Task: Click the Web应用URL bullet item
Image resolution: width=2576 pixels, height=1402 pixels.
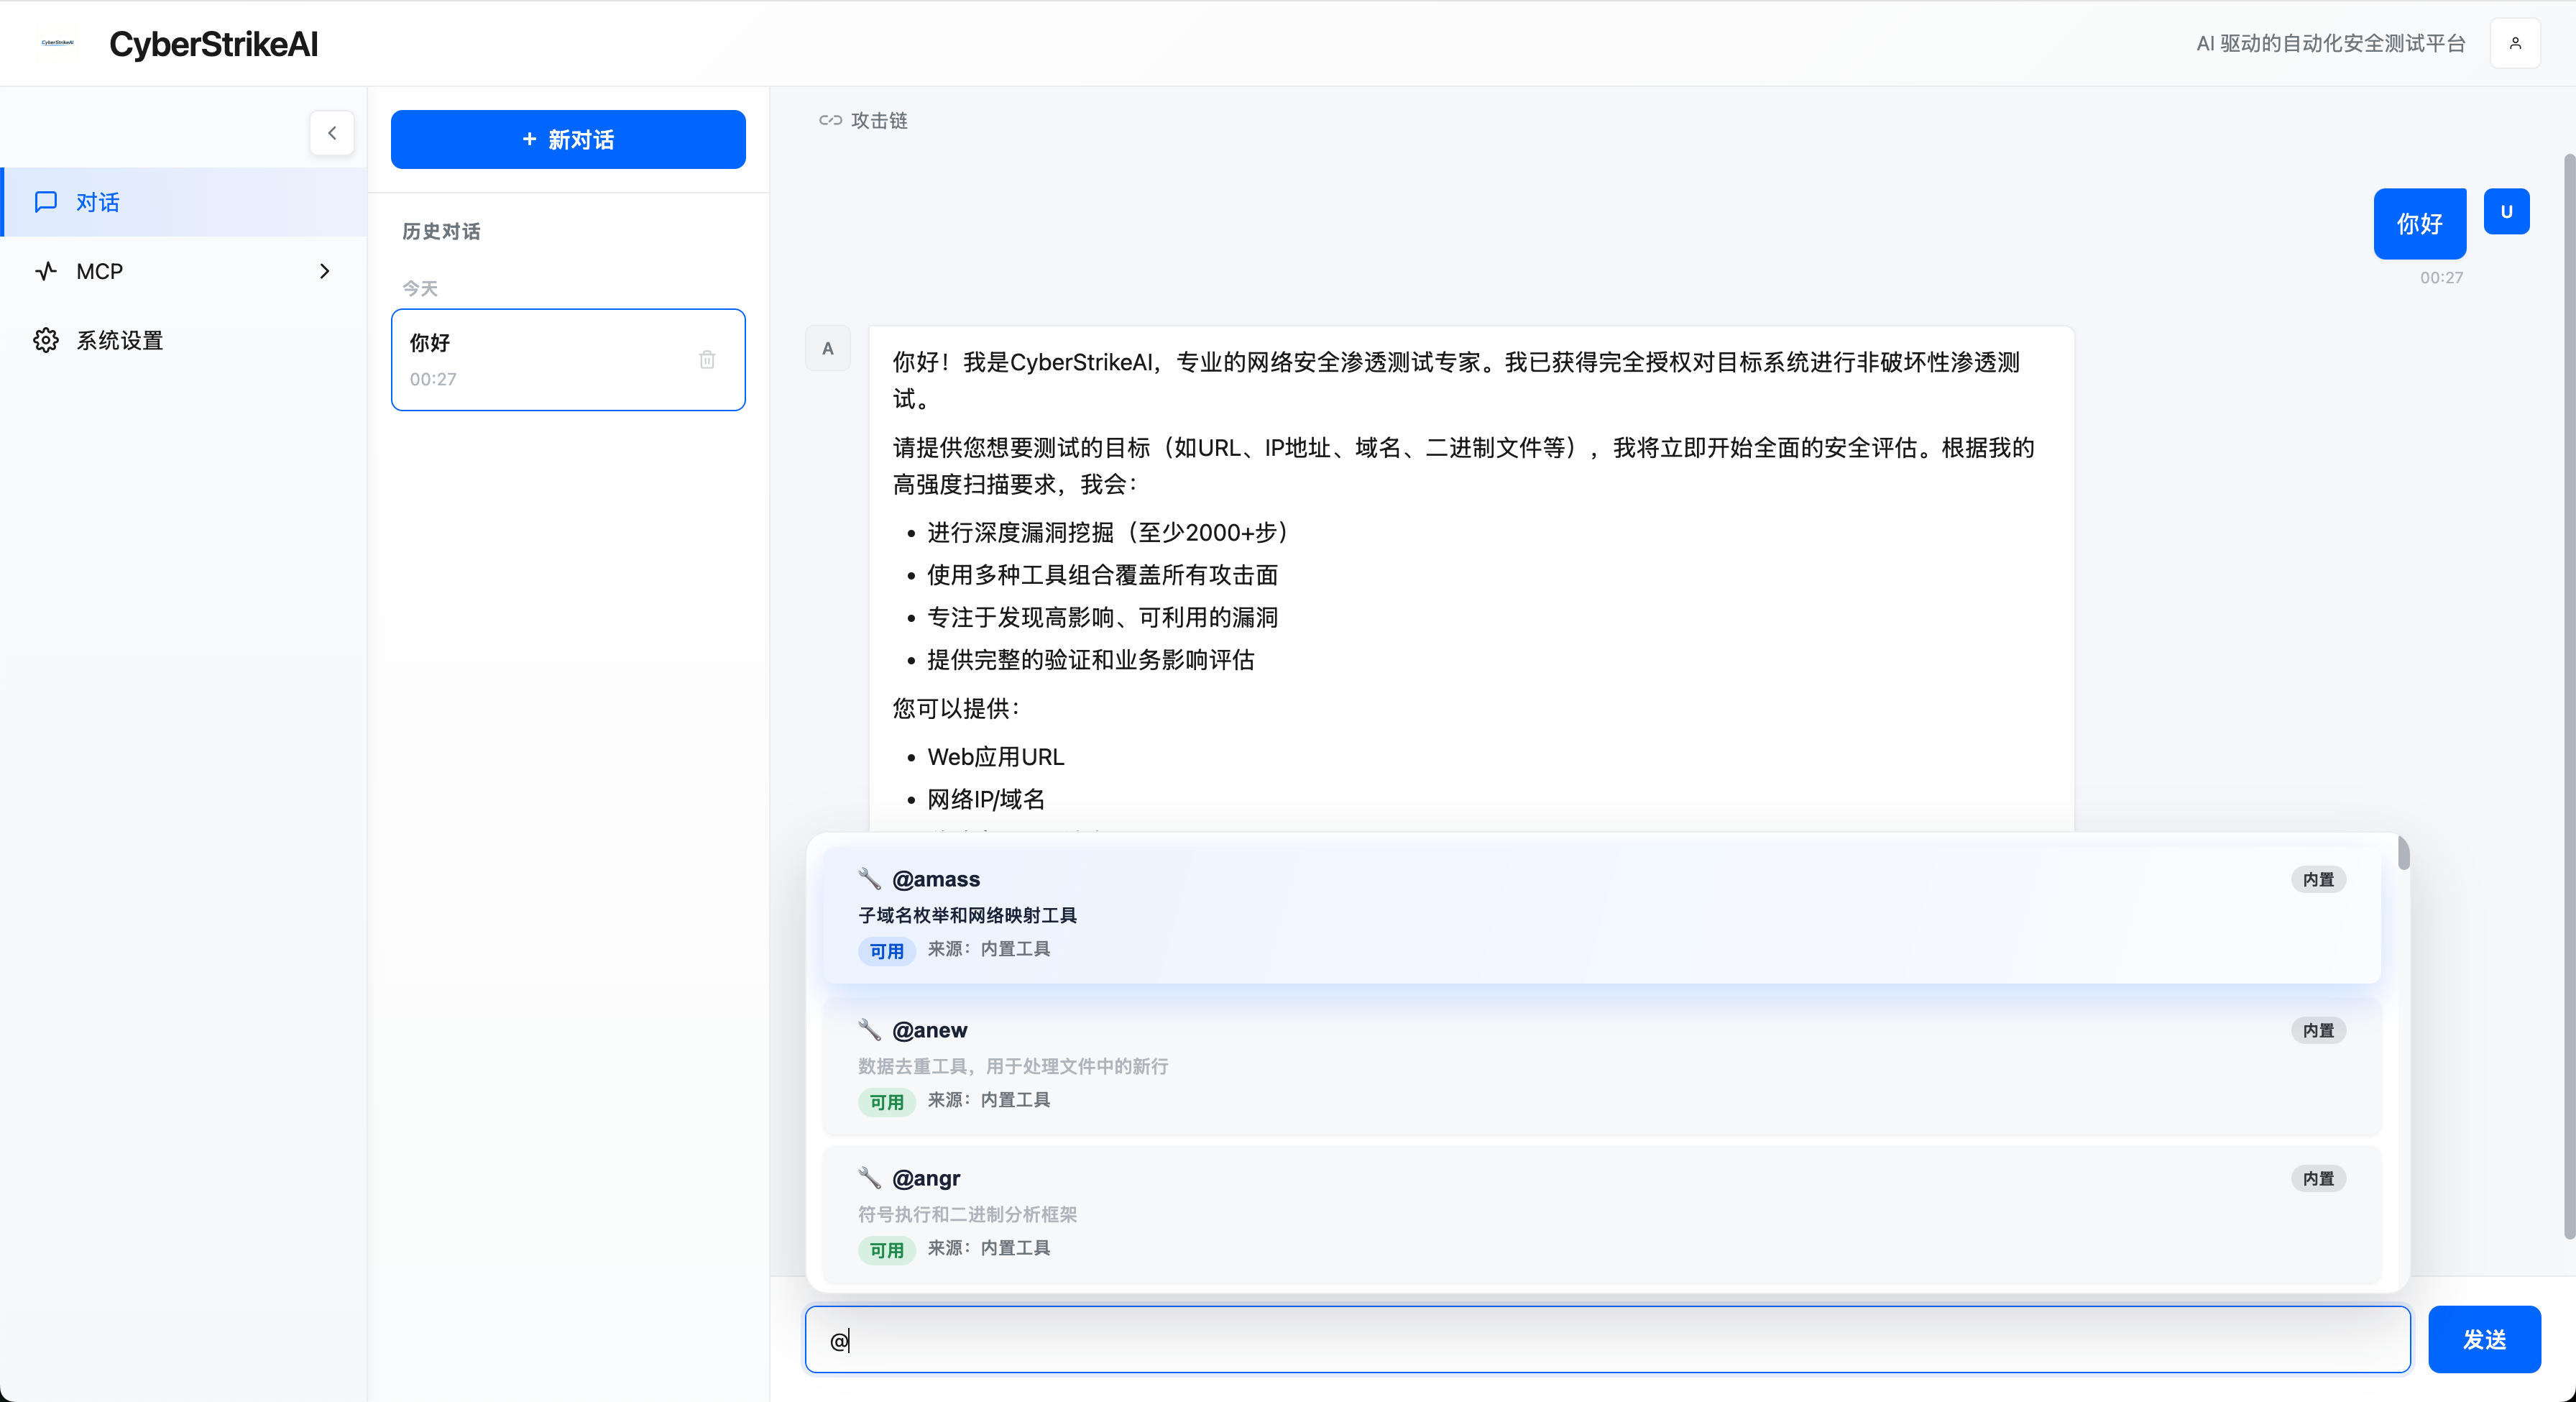Action: pos(995,757)
